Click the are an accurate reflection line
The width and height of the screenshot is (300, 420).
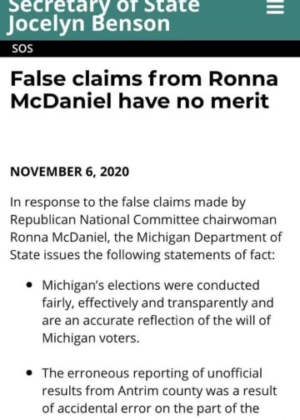[157, 321]
